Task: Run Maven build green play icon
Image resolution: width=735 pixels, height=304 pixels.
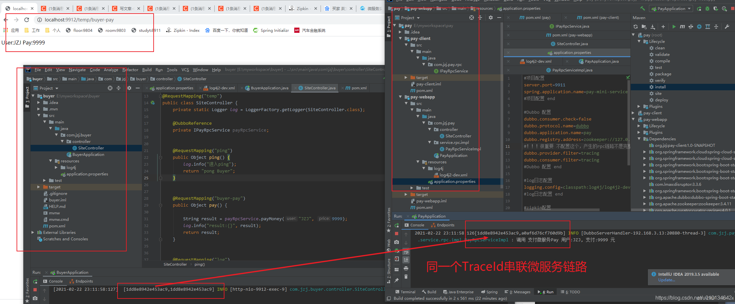Action: click(x=674, y=27)
